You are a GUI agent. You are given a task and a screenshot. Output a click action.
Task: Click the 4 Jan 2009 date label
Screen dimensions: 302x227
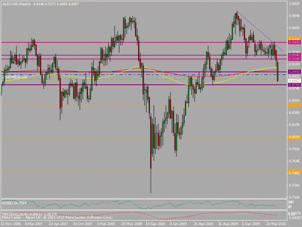(178, 224)
